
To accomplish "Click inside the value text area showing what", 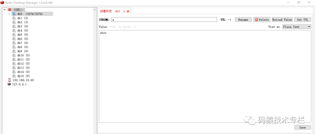I will coord(205,76).
